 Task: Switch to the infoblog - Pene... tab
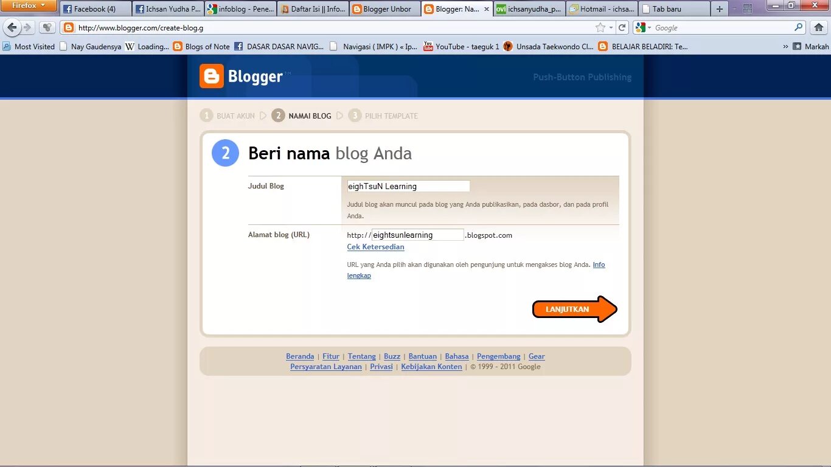[240, 9]
